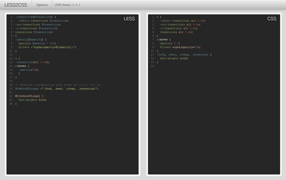Click line '.transition(@transition) {' in LESS editor
The image size is (286, 180).
[36, 17]
